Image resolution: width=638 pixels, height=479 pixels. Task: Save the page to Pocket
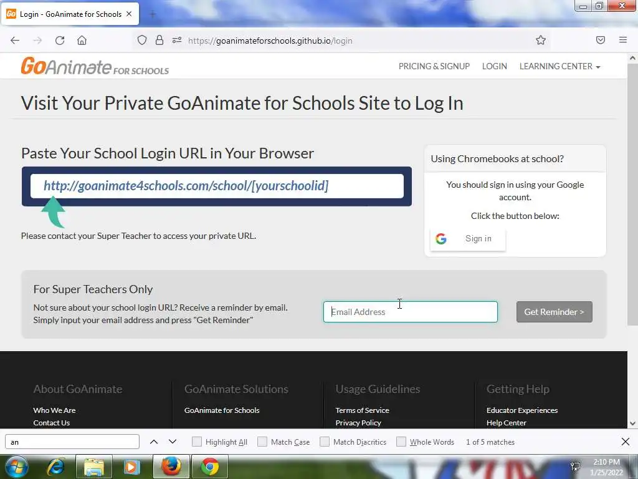tap(601, 40)
